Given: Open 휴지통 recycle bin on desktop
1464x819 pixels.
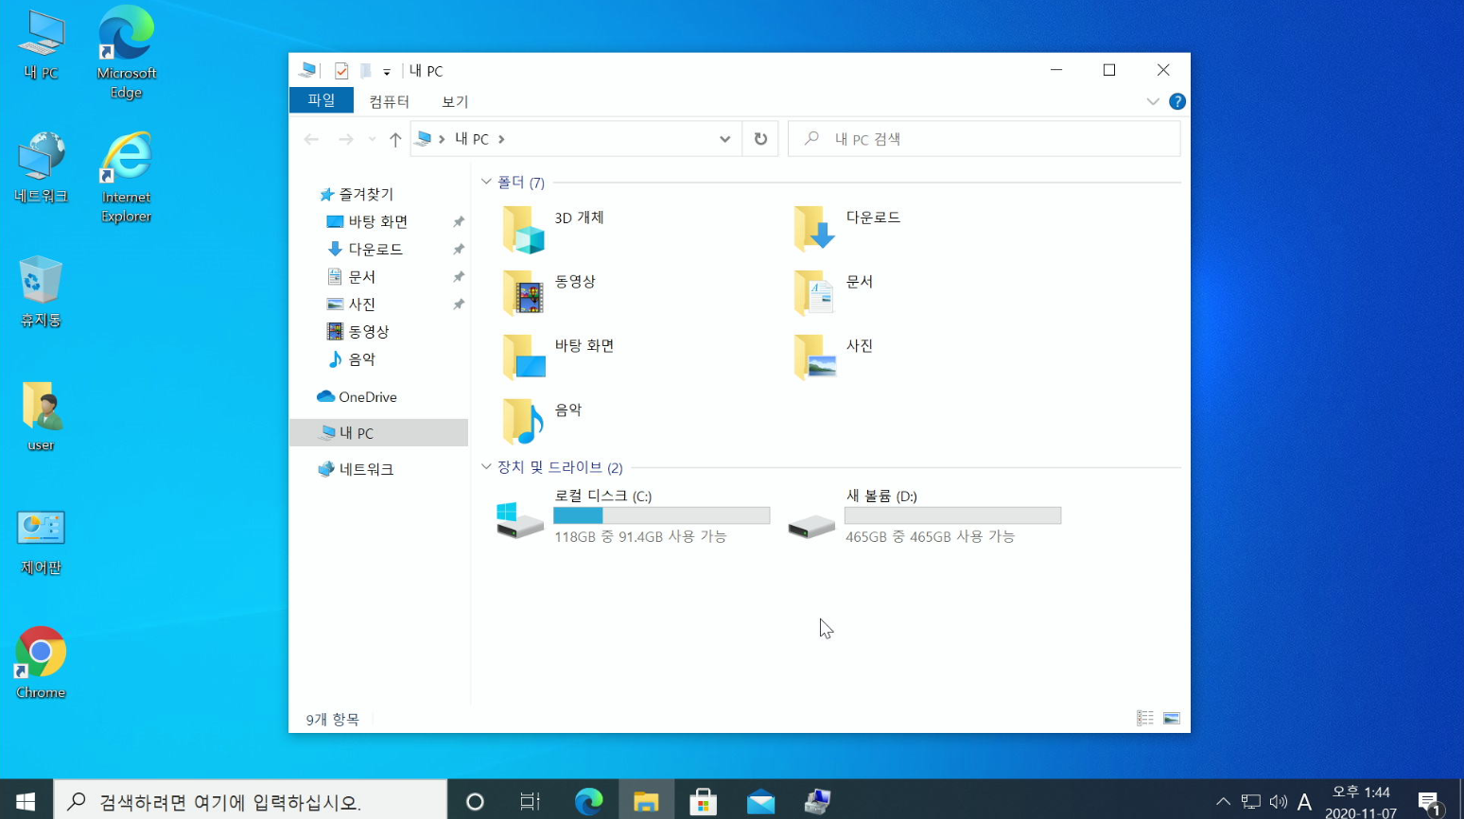Looking at the screenshot, I should (41, 290).
